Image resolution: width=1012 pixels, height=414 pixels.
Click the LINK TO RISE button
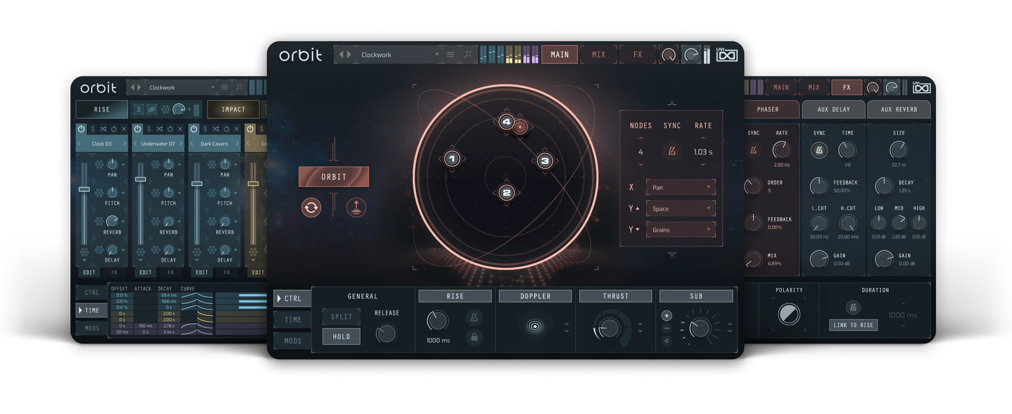click(x=853, y=325)
